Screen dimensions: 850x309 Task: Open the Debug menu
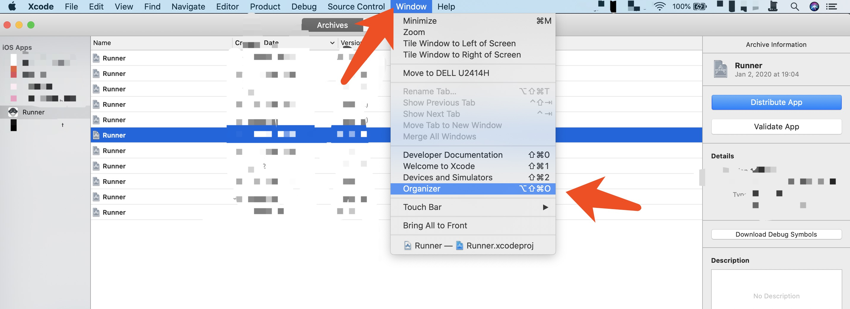point(304,7)
